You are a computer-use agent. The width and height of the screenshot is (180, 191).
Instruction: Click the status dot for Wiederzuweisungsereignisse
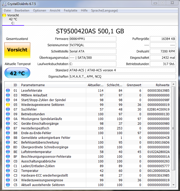point(8,180)
